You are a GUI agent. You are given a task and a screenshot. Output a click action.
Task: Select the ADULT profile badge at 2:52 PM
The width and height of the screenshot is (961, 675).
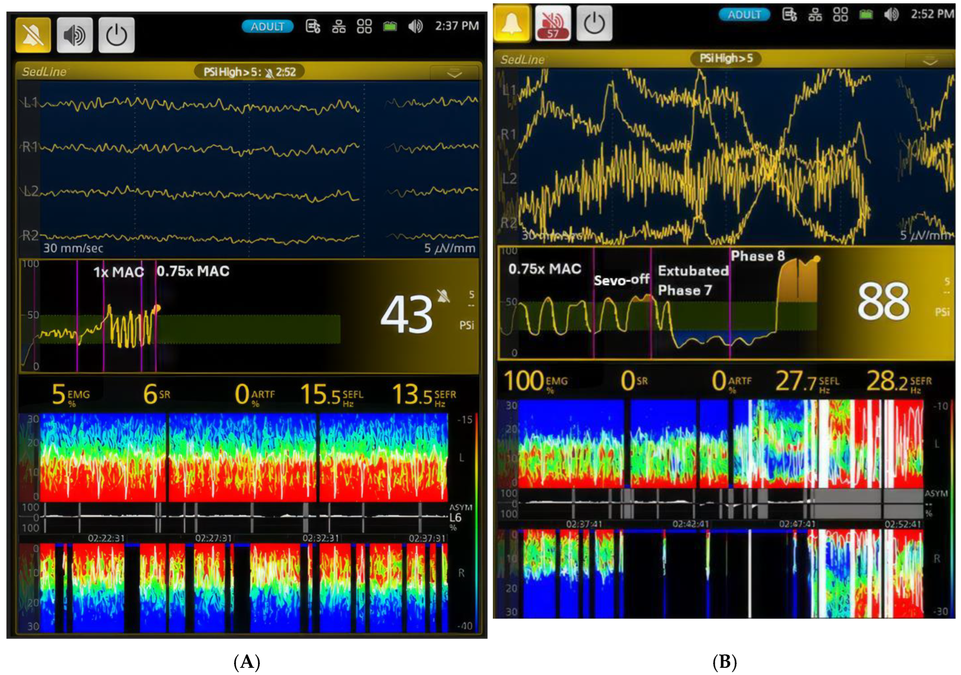744,15
